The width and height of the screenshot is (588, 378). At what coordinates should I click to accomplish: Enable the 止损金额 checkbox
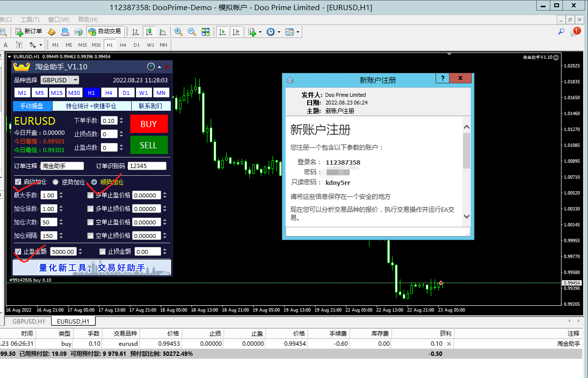pyautogui.click(x=102, y=251)
